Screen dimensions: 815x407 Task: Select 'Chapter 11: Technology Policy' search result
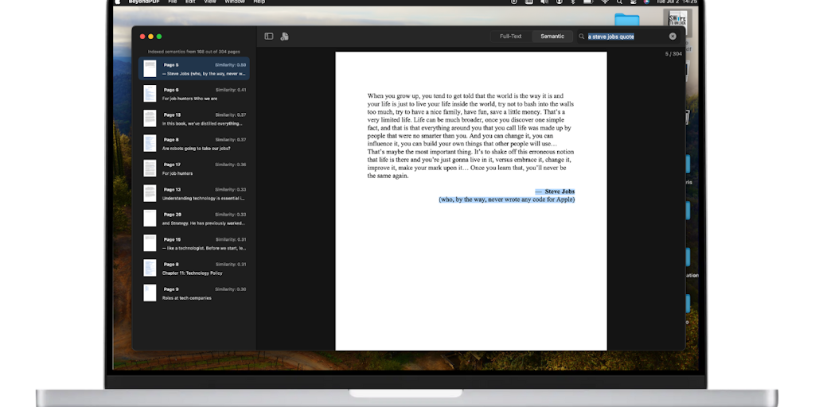[x=194, y=269]
